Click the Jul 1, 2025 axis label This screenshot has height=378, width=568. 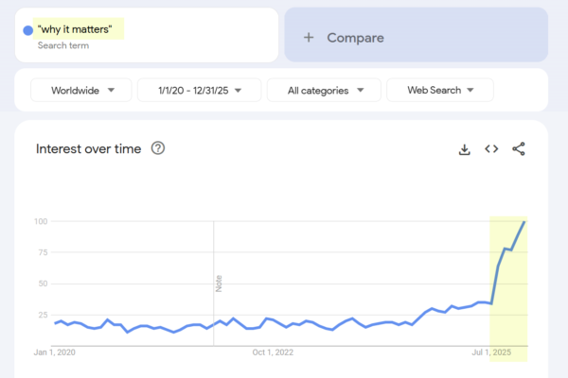pos(491,352)
